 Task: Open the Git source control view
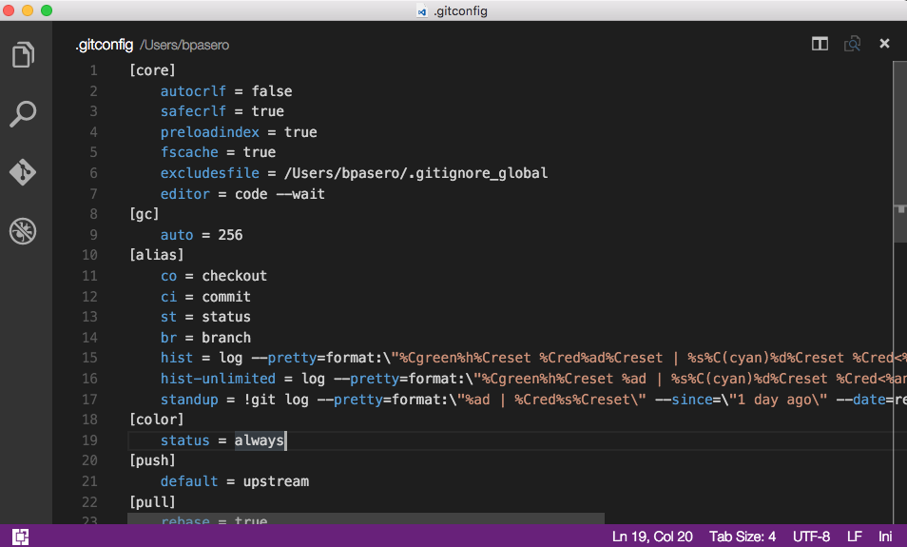click(24, 172)
